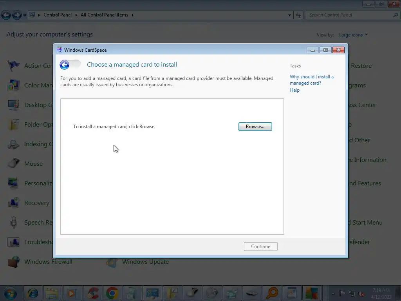Click the Personalization icon in Control Panel
This screenshot has width=401, height=301.
coord(13,183)
